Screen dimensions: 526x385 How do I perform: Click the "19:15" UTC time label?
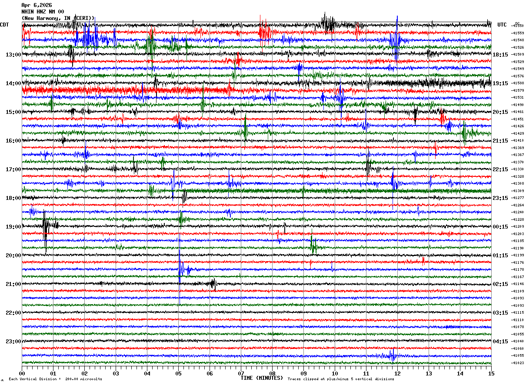[x=500, y=83]
